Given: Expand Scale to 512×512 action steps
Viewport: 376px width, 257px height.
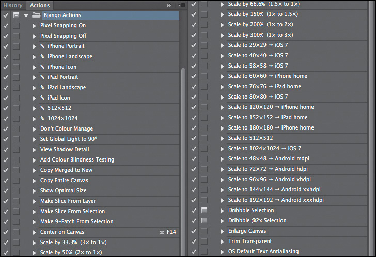Looking at the screenshot, I should [223, 138].
